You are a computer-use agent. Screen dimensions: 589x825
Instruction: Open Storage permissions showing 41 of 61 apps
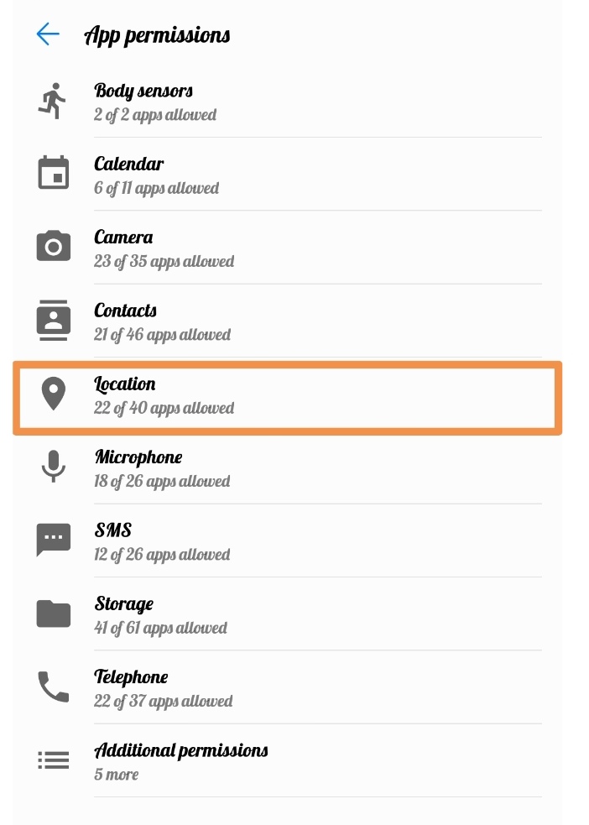tap(285, 614)
